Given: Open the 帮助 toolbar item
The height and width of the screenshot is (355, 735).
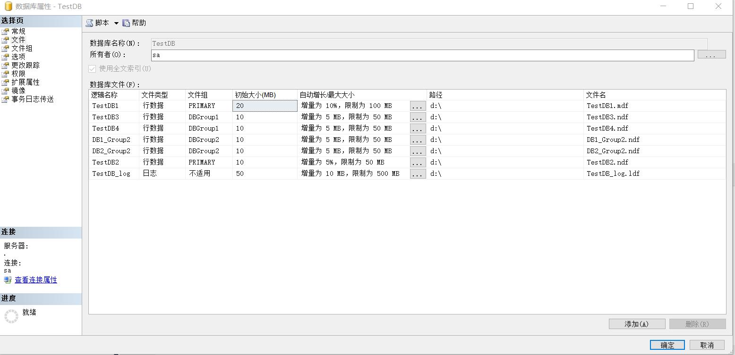Looking at the screenshot, I should point(134,22).
